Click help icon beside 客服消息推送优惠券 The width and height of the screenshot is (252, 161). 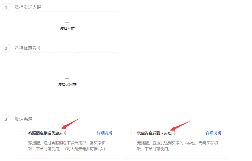(66, 133)
